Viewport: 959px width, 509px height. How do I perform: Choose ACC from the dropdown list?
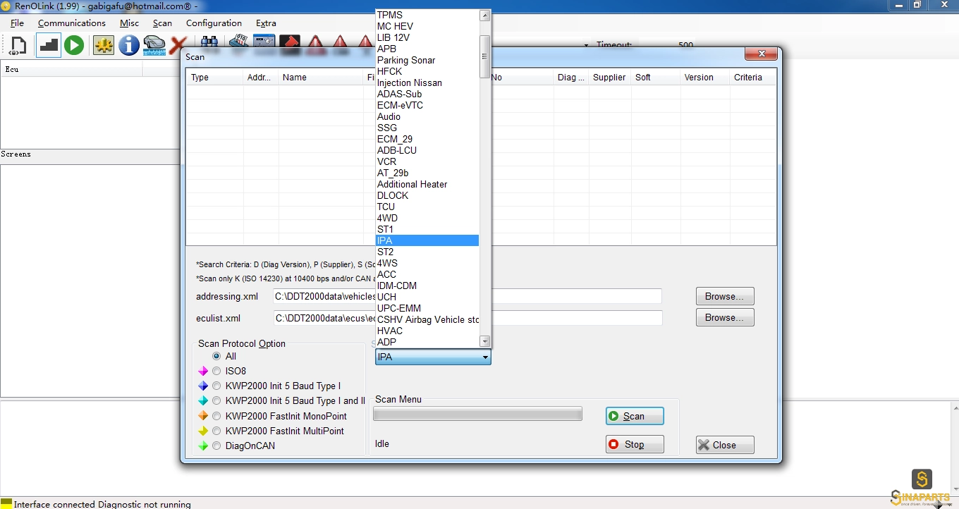click(427, 274)
